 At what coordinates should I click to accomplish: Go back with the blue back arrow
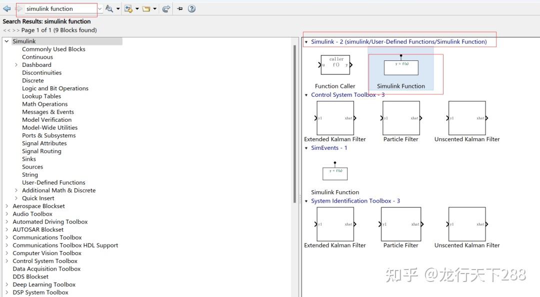7,8
